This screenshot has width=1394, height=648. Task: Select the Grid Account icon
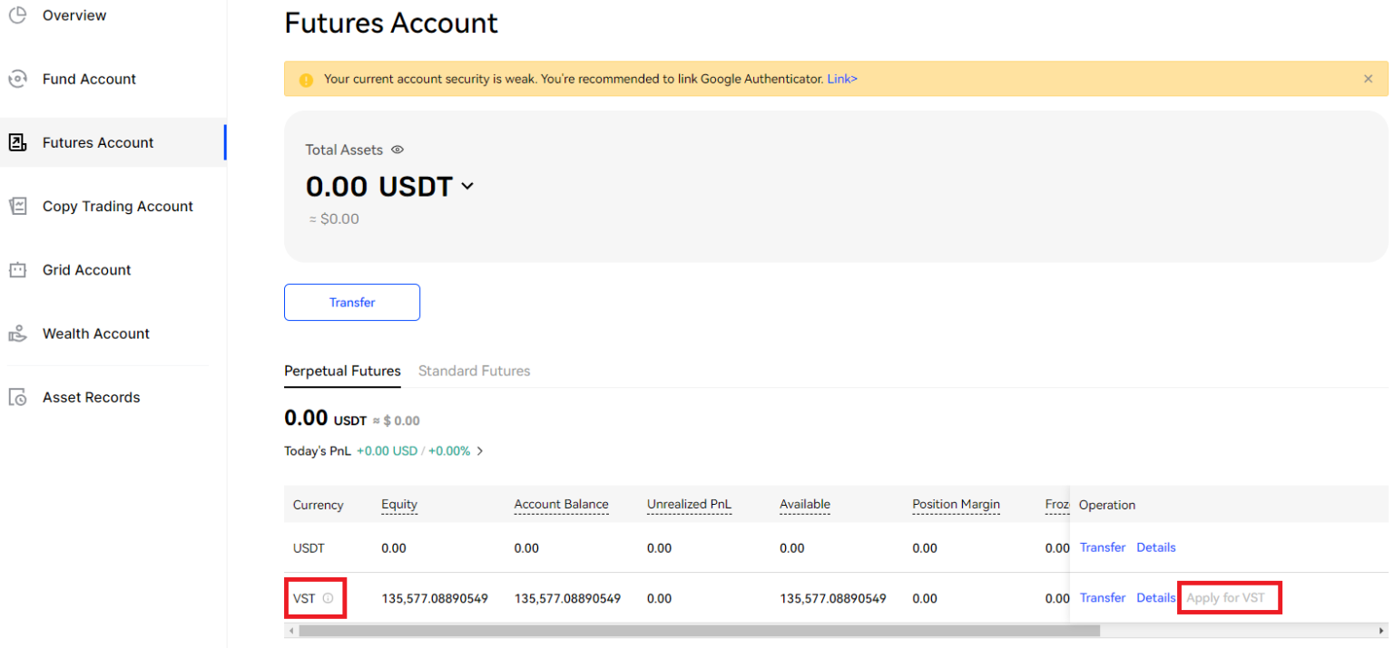click(x=17, y=269)
